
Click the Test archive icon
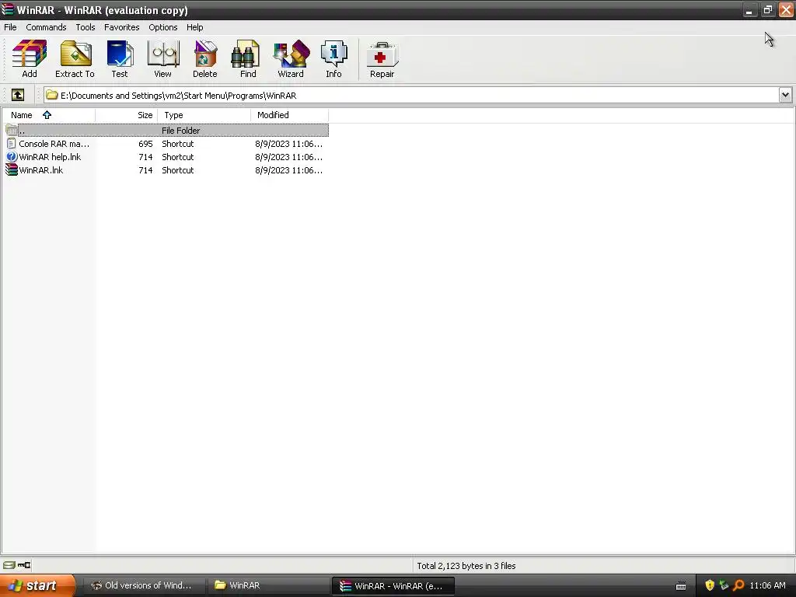click(x=120, y=54)
